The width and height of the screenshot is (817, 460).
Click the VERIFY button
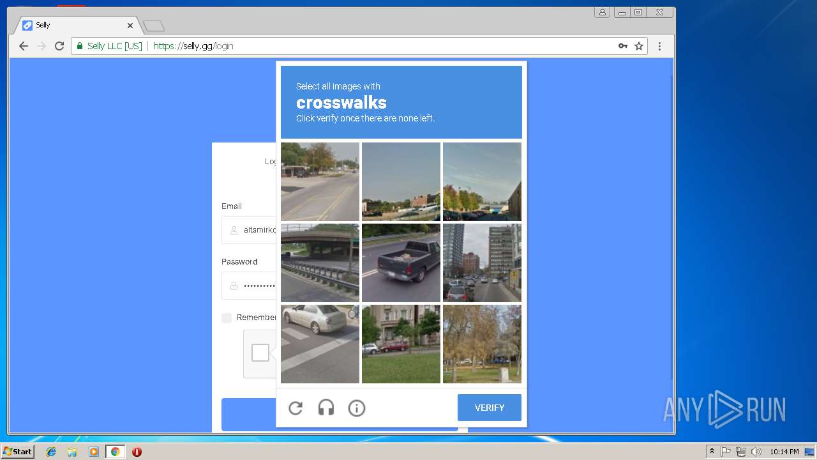490,408
